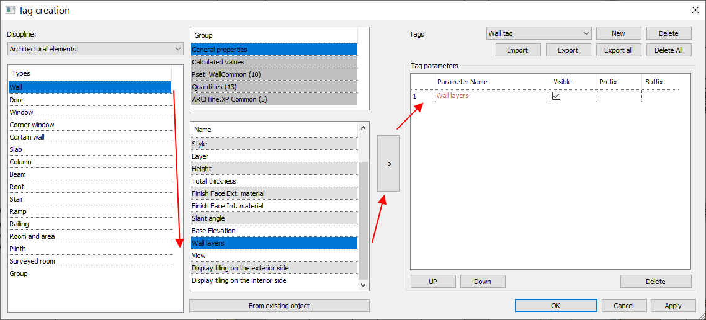Image resolution: width=706 pixels, height=320 pixels.
Task: Select Corner window type
Action: point(90,125)
